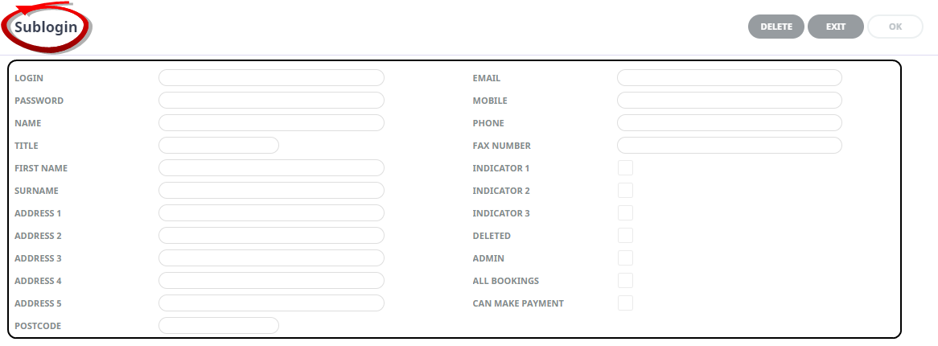This screenshot has height=346, width=938.
Task: Focus the Login input field
Action: pyautogui.click(x=271, y=78)
